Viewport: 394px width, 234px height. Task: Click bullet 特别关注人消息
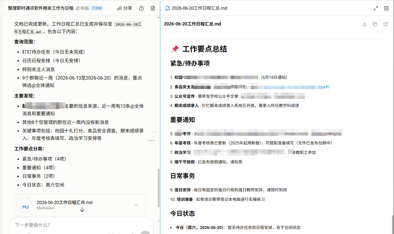(x=38, y=69)
